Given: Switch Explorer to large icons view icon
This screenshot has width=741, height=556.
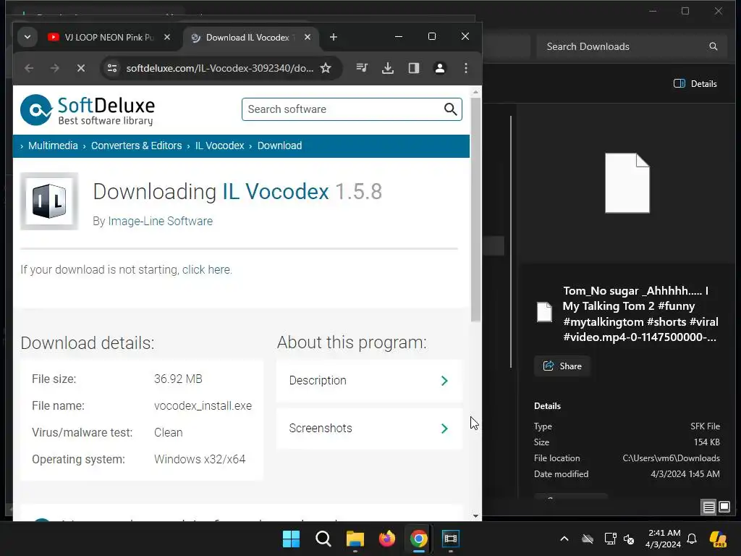Looking at the screenshot, I should coord(724,507).
